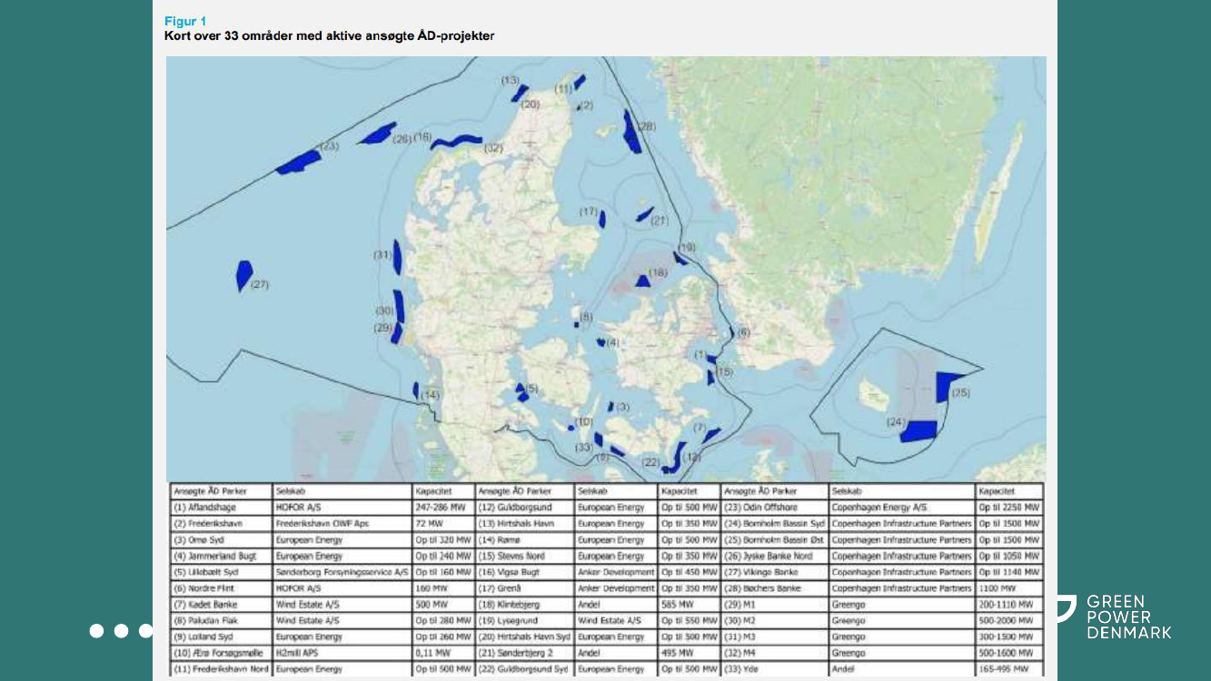Select blue area 31 off the west coast
The image size is (1211, 681).
[x=398, y=258]
